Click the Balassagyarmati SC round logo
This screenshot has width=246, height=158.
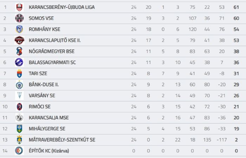click(x=19, y=62)
